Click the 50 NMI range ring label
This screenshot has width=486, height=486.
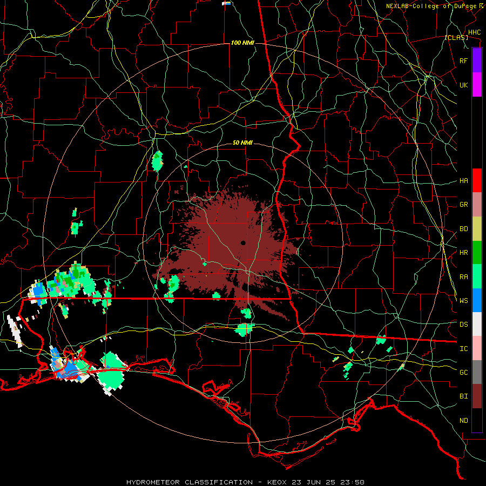[x=242, y=143]
